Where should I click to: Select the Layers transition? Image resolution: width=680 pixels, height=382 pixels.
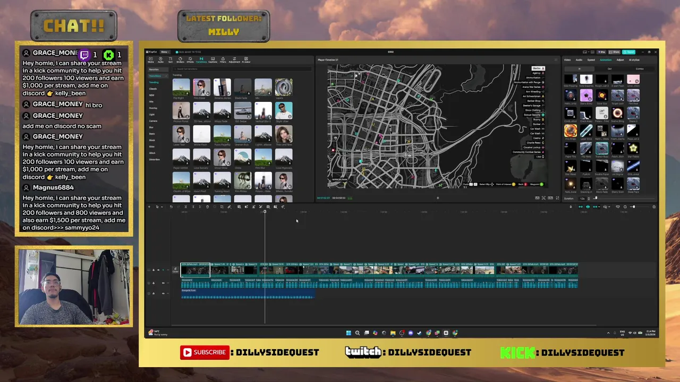coord(284,90)
